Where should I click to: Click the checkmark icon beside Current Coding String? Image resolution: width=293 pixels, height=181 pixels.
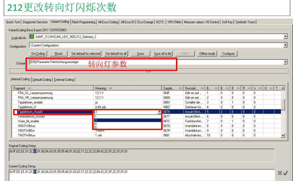285,173
